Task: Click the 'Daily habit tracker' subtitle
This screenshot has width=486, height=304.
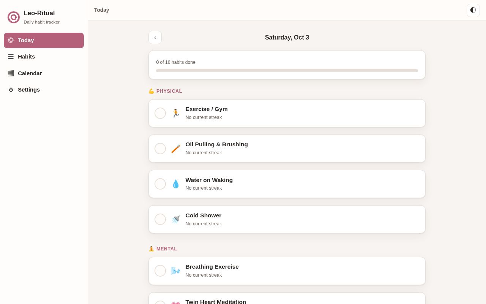Action: (41, 22)
